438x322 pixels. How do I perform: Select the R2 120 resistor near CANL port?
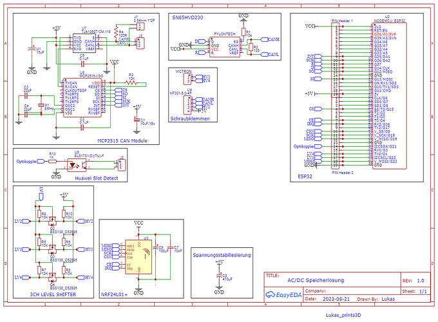point(251,47)
